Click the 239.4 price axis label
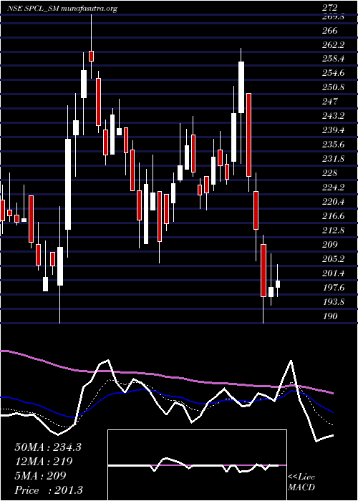Image resolution: width=358 pixels, height=501 pixels. pyautogui.click(x=334, y=130)
